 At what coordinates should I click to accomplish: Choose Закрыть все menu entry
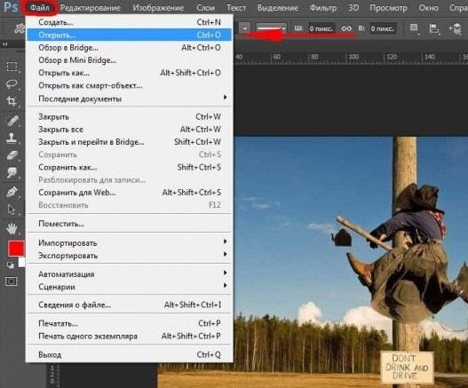pos(130,130)
